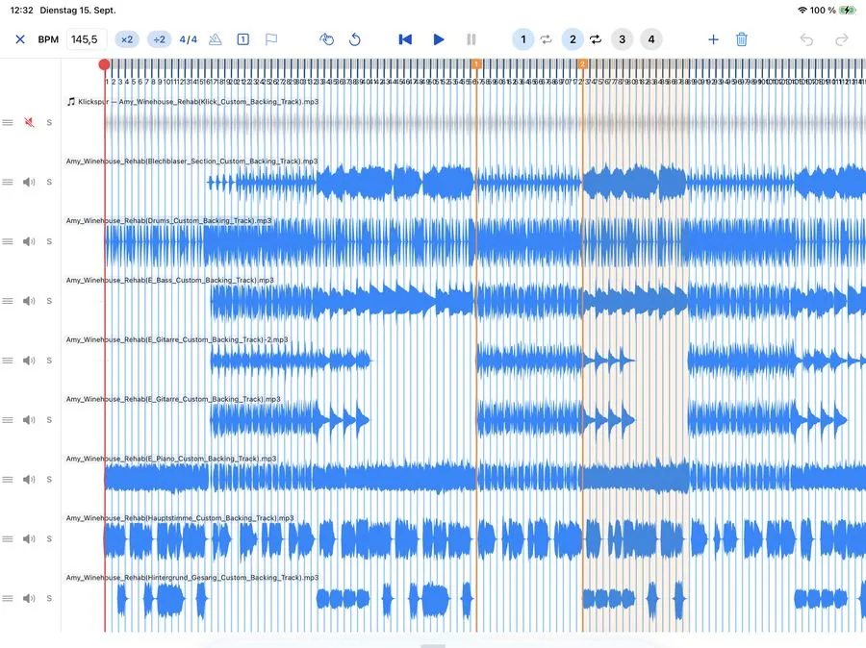
Task: Solo the Blechblaser_Section track
Action: tap(49, 182)
